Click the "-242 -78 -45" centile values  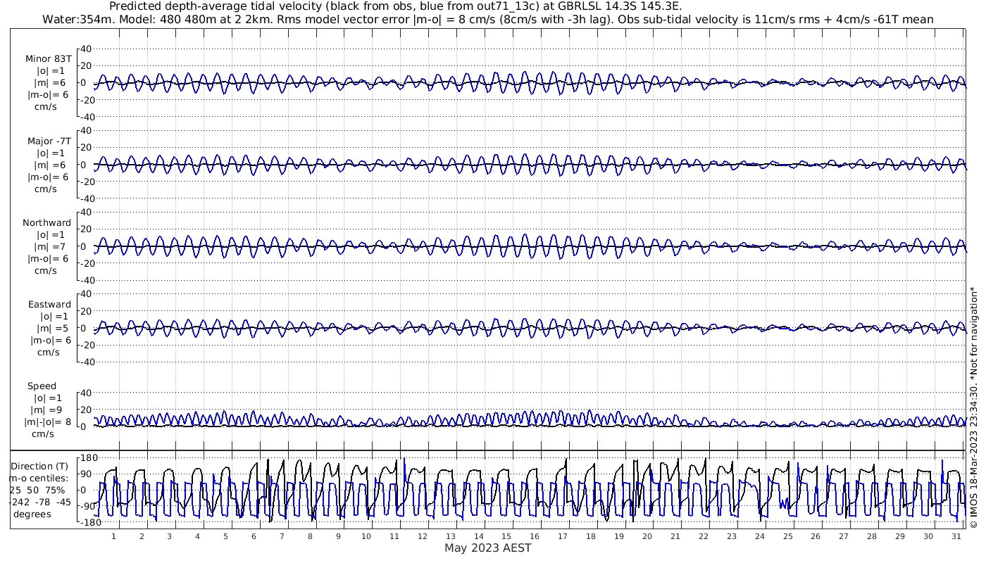pyautogui.click(x=39, y=502)
